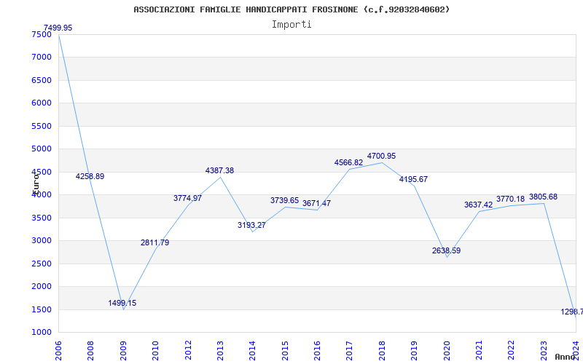Click the y-axis value 4500
Viewport: 583px width, 364px height.
click(42, 172)
